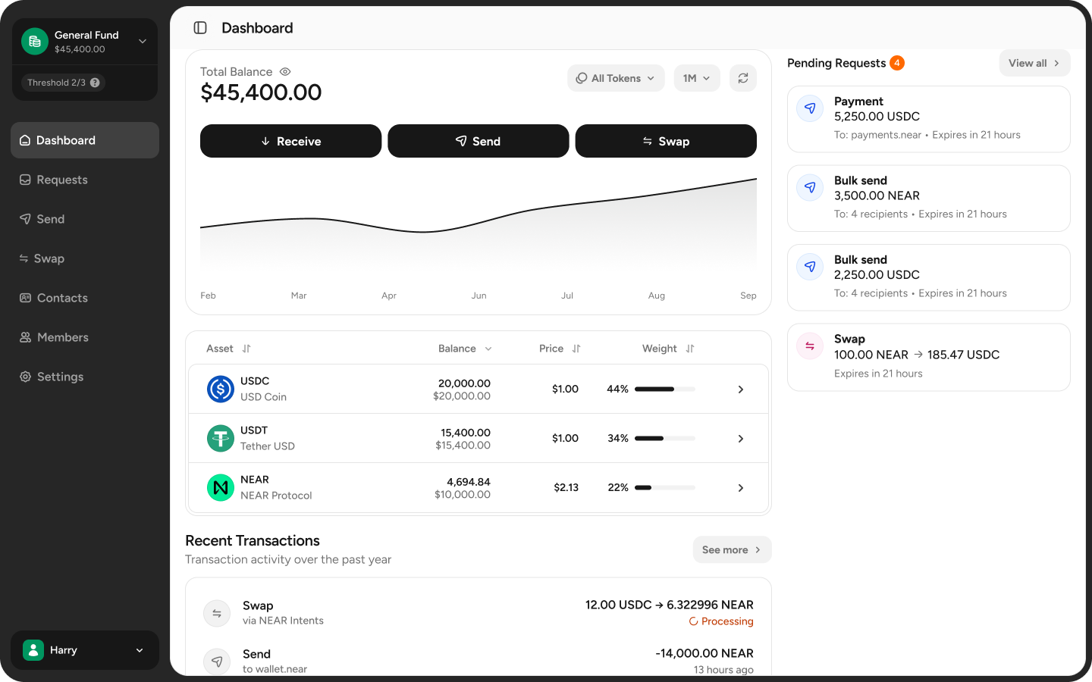
Task: Click the NEAR 22% weight bar
Action: click(x=665, y=487)
